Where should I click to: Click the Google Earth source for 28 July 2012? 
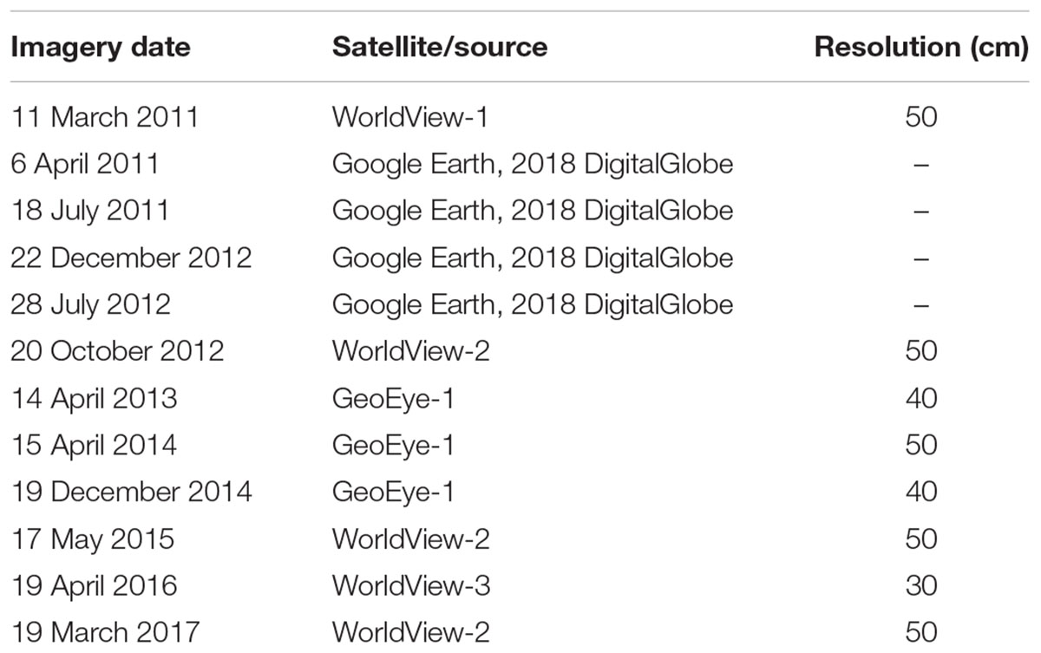coord(533,304)
